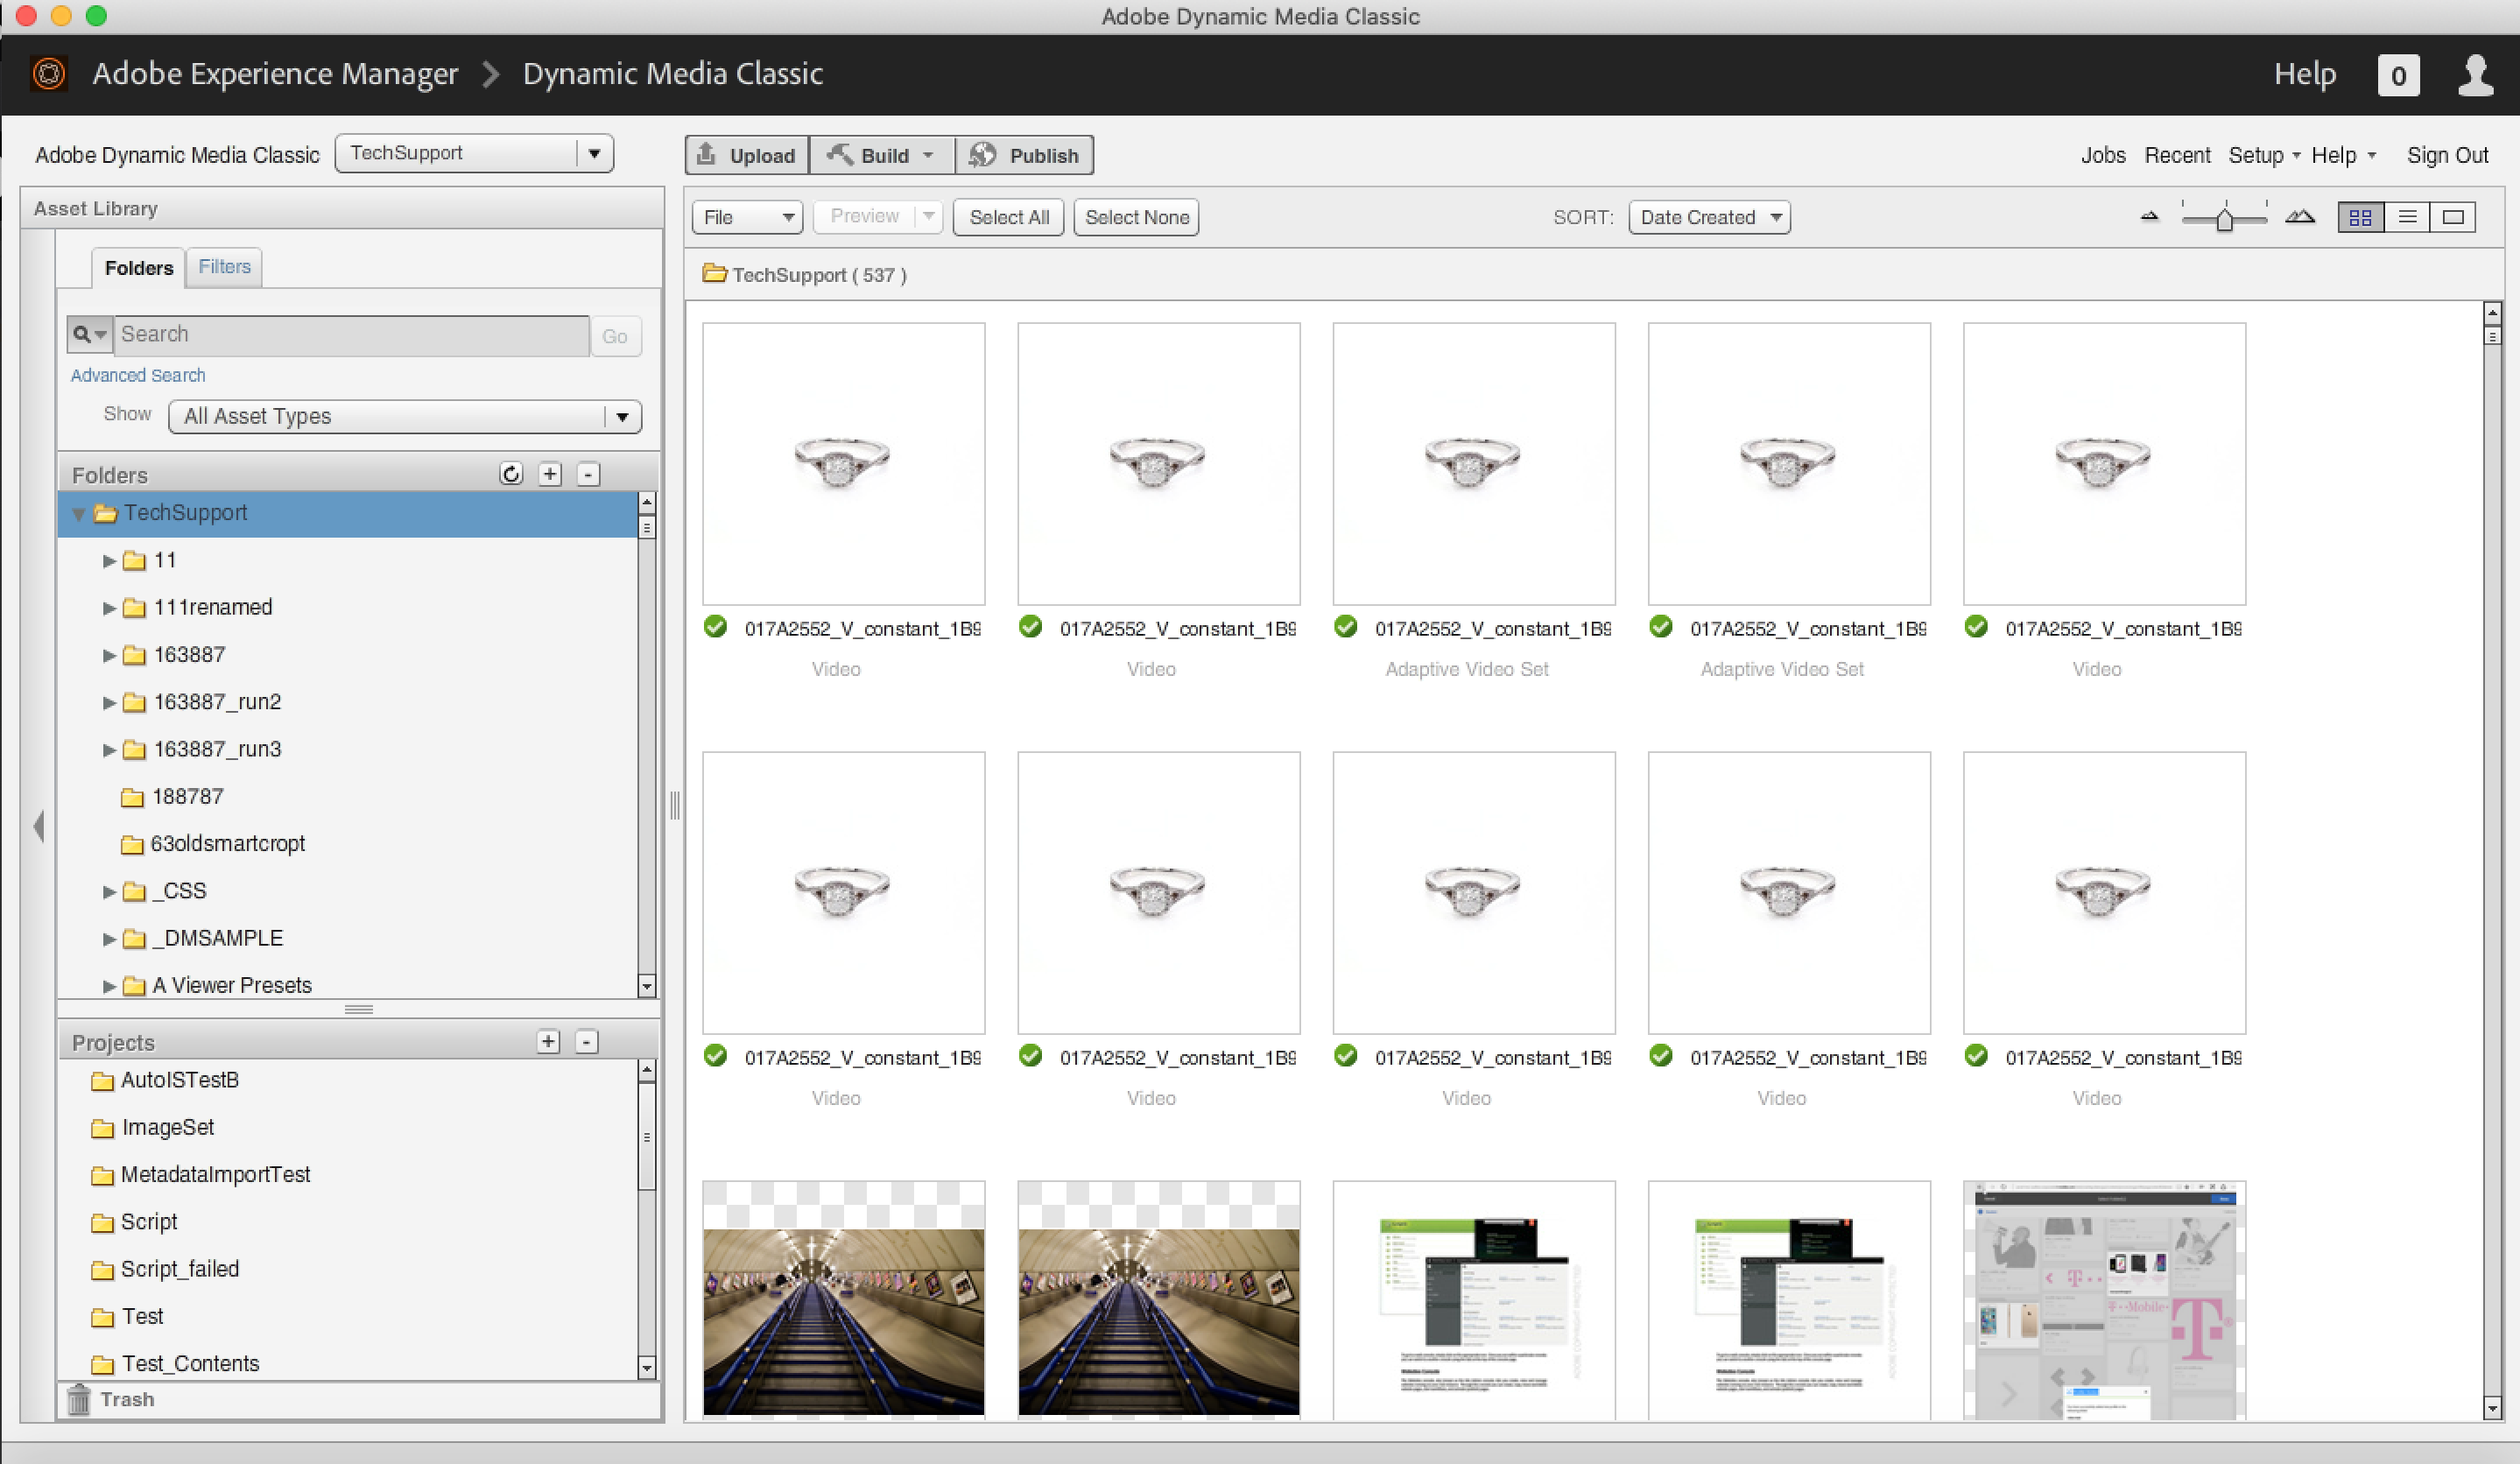Open the Advanced Search link
This screenshot has height=1464, width=2520.
[x=138, y=375]
